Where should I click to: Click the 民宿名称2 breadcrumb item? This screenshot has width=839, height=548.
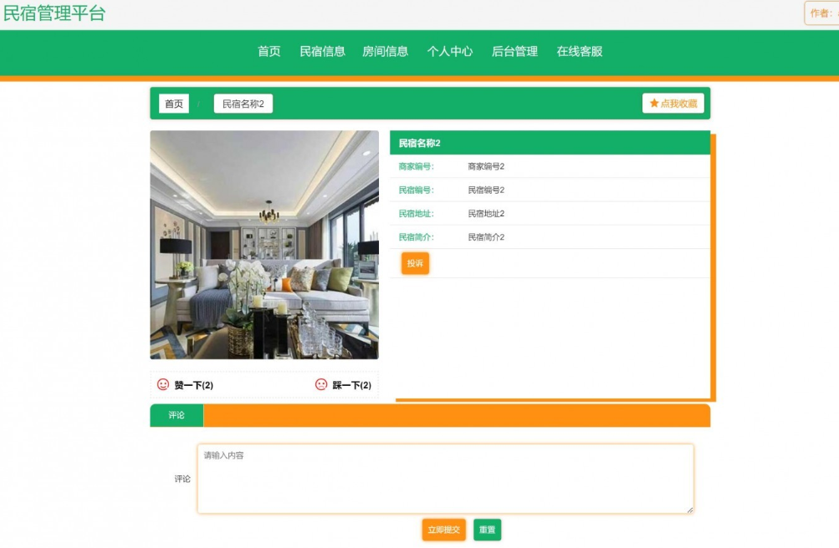point(243,104)
